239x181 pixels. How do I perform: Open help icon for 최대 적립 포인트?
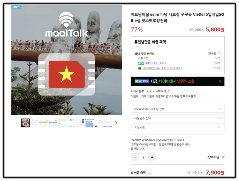click(219, 53)
